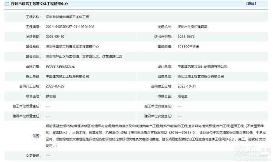Viewport: 273px width, 162px height.
Task: Click the 变更登记 row label
Action: pos(31,156)
